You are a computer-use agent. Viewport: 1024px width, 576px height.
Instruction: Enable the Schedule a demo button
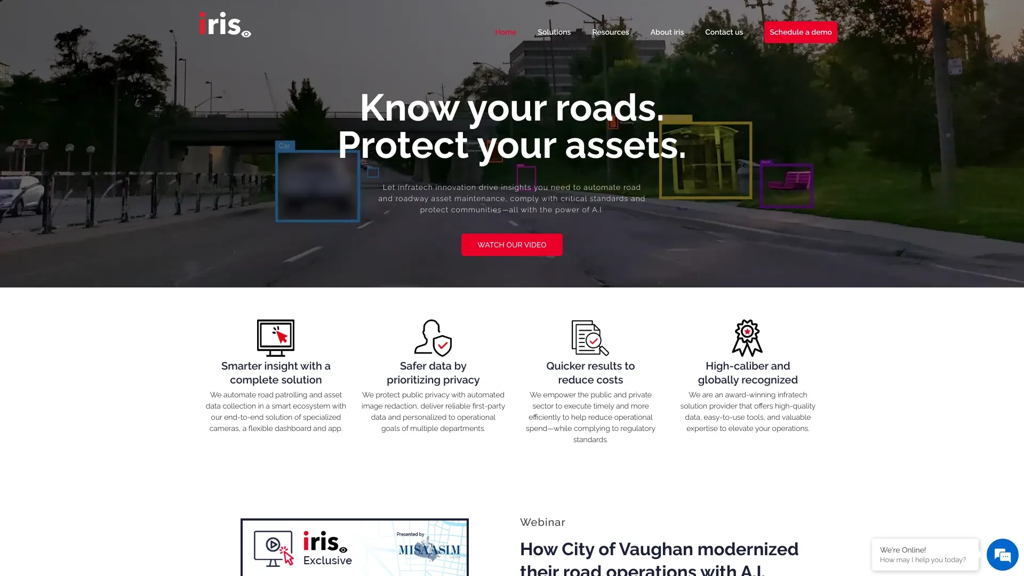click(x=801, y=33)
